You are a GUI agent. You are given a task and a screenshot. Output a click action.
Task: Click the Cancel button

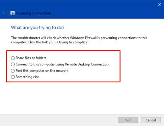150,120
